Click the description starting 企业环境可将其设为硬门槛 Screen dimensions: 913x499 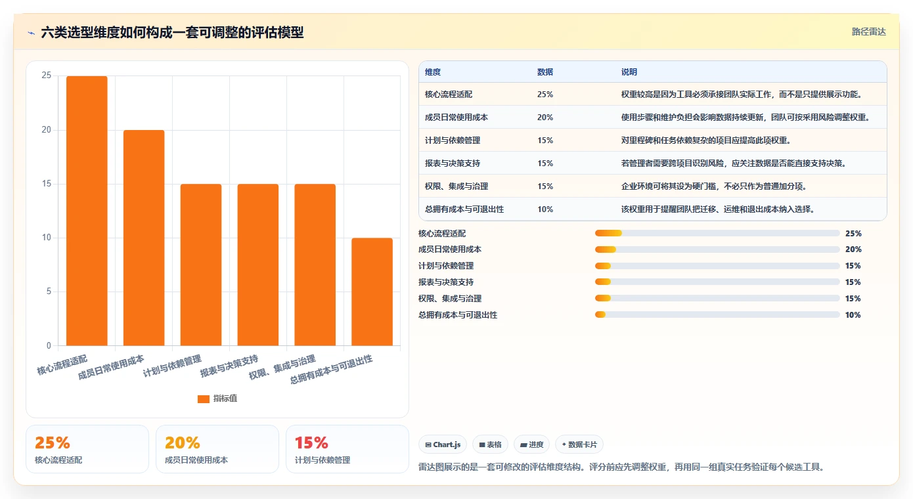tap(714, 186)
